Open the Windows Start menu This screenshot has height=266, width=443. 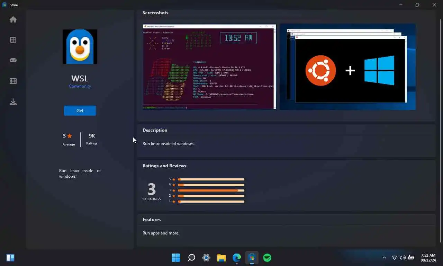click(176, 258)
